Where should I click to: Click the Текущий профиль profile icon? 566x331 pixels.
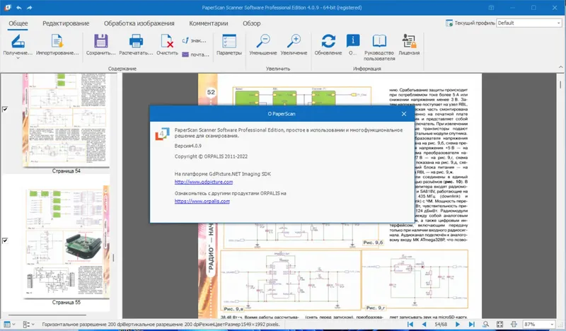tap(449, 23)
